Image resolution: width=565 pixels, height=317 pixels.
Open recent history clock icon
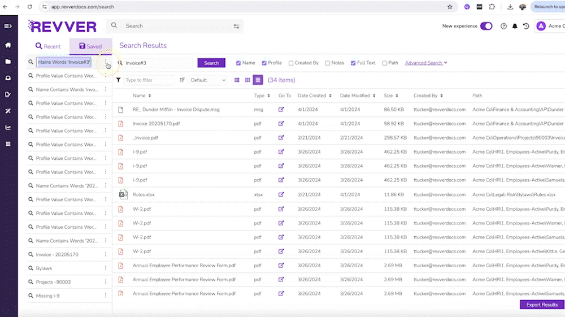tap(526, 26)
